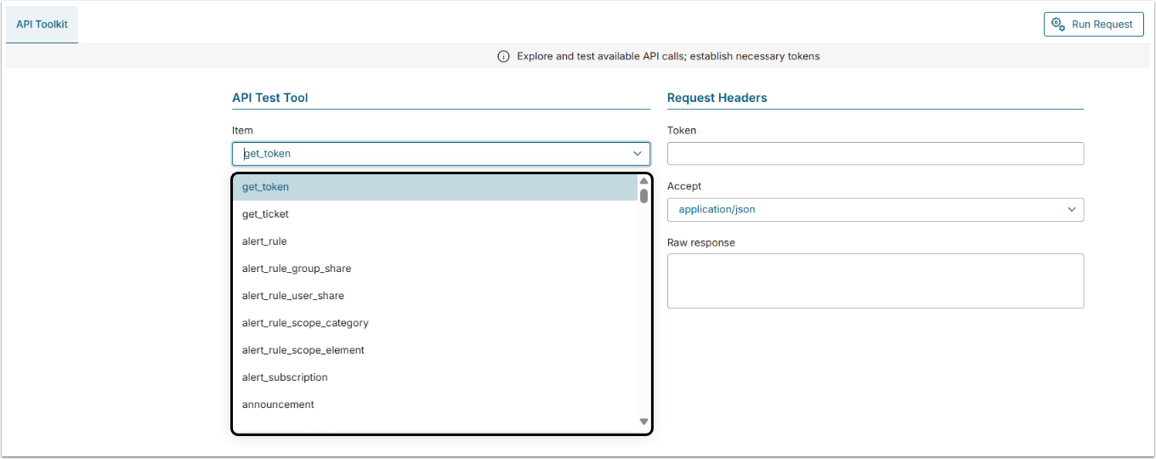Screen dimensions: 1156x459
Task: Click scrollbar down arrow in dropdown list
Action: coord(643,422)
